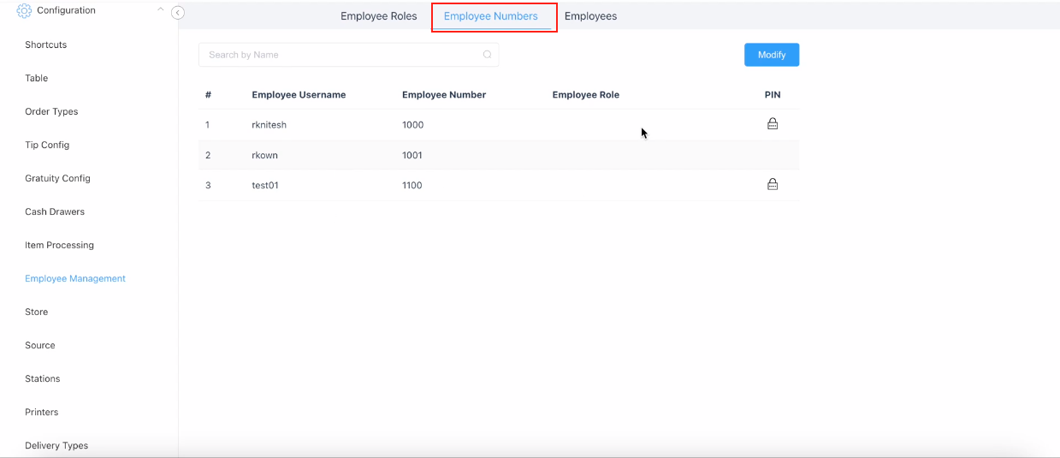
Task: Navigate to Cash Drawers
Action: [55, 211]
